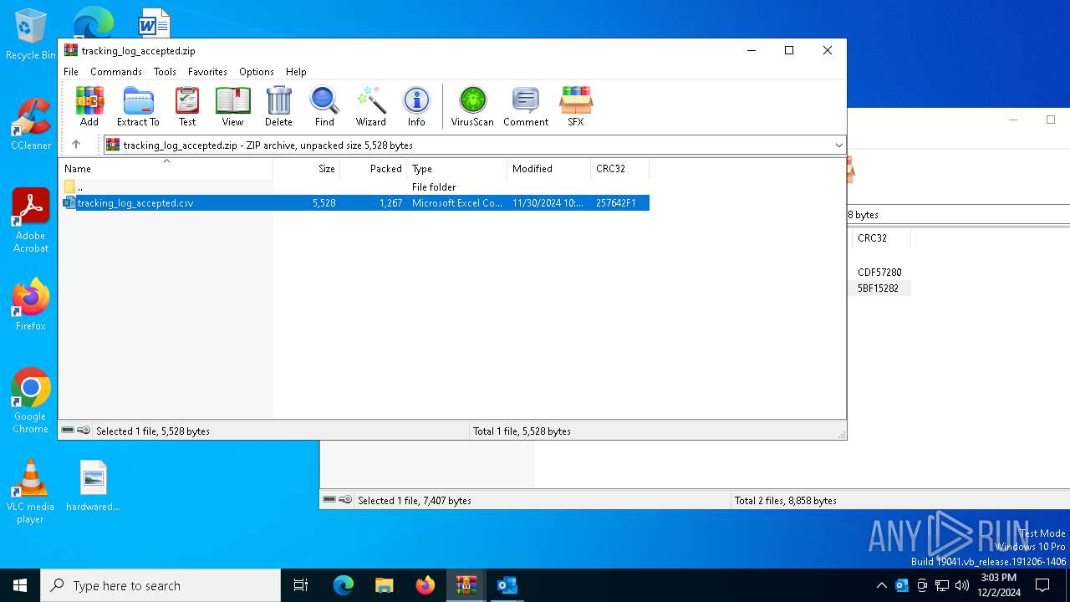The image size is (1070, 602).
Task: Open the Comment tool
Action: [x=526, y=106]
